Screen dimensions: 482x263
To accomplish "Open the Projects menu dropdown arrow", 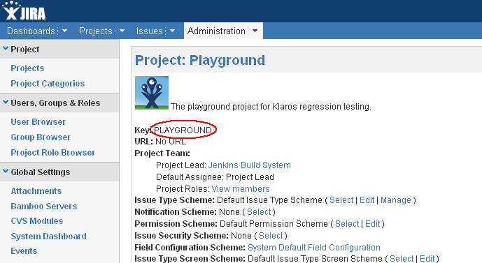I will tap(122, 31).
